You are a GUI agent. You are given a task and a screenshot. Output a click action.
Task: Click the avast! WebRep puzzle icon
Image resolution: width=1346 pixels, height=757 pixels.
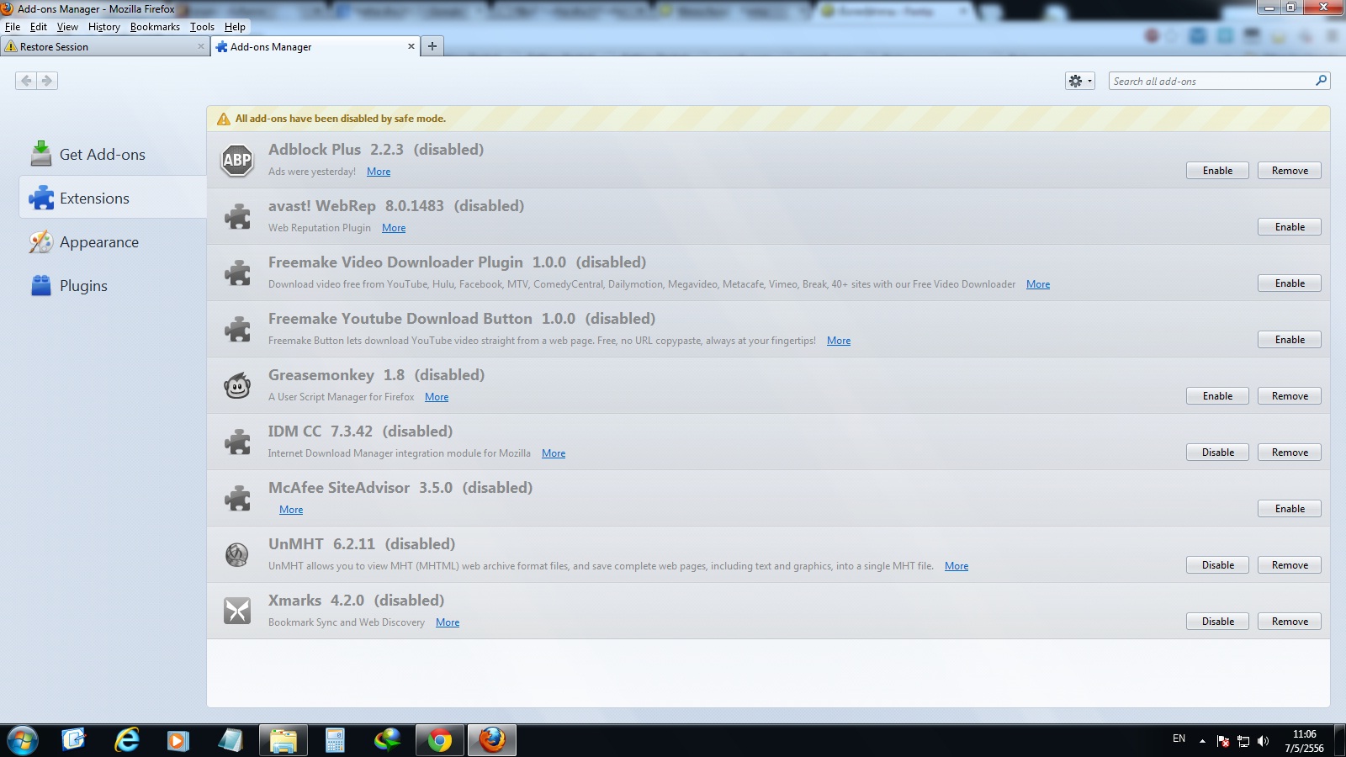[x=237, y=216]
